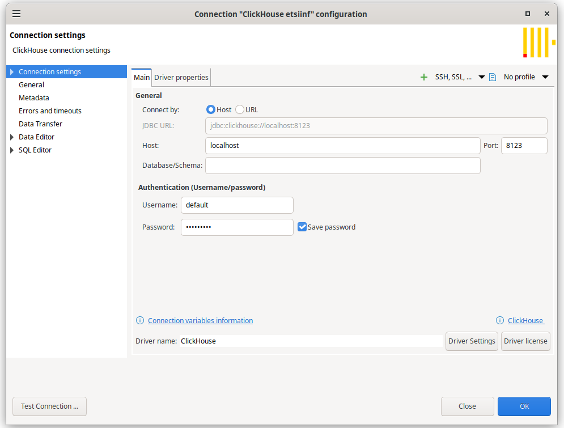Select the SQL Editor tree item
The height and width of the screenshot is (428, 564).
pos(35,150)
